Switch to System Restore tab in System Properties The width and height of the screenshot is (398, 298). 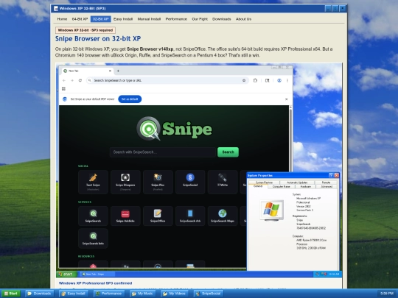[264, 182]
